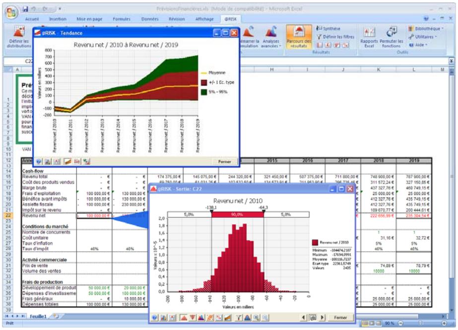Open Définir les distributions in the ribbon

pyautogui.click(x=19, y=38)
